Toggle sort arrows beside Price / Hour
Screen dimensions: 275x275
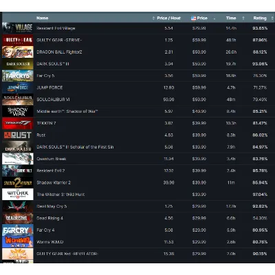153,18
